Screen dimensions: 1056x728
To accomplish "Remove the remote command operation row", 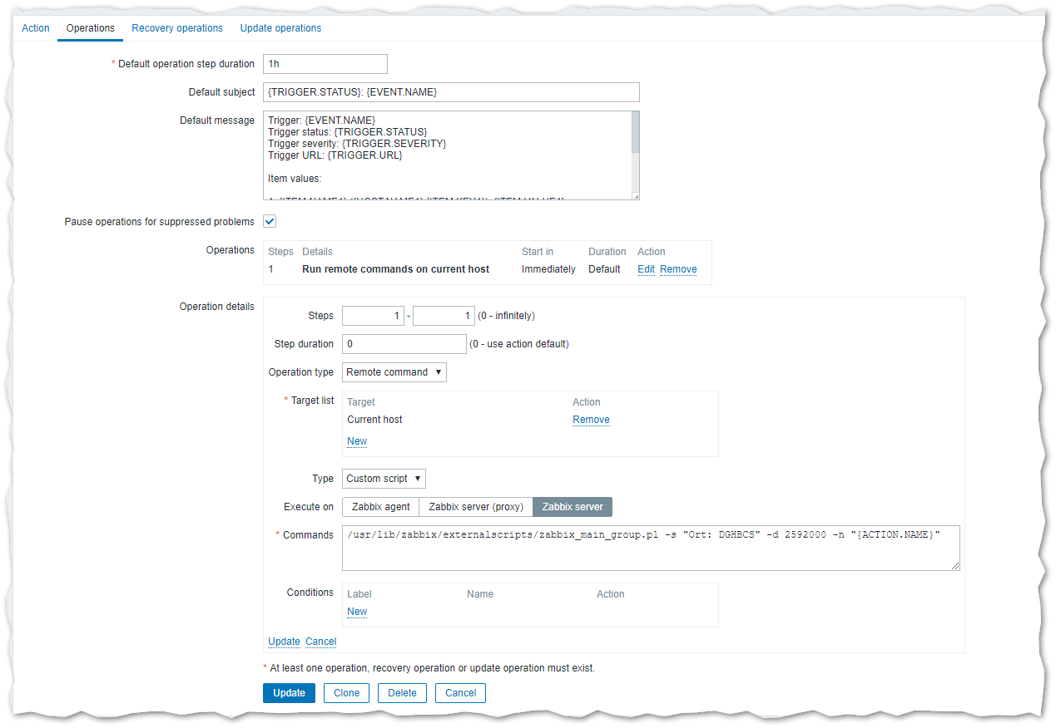I will pyautogui.click(x=678, y=269).
